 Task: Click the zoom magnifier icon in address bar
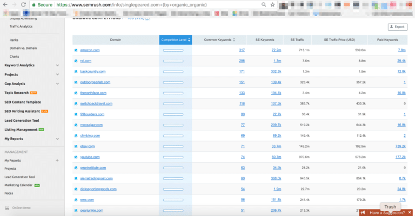click(264, 4)
